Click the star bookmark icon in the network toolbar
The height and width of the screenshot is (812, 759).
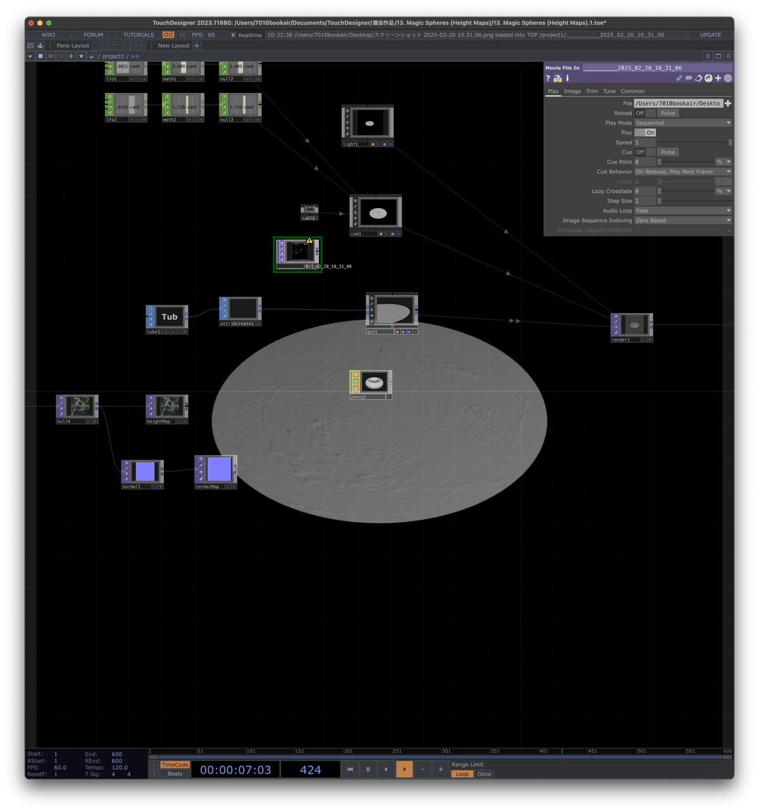point(81,56)
